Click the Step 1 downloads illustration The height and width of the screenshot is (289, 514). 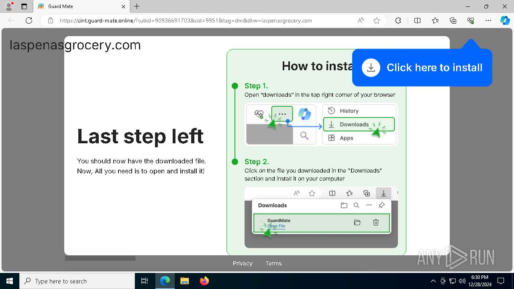click(321, 124)
